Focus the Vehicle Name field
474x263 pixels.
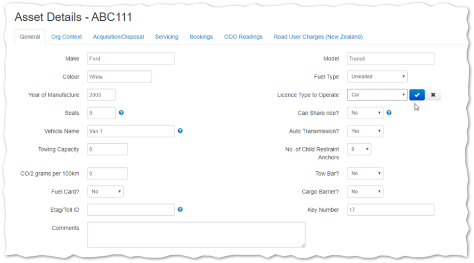[x=131, y=131]
